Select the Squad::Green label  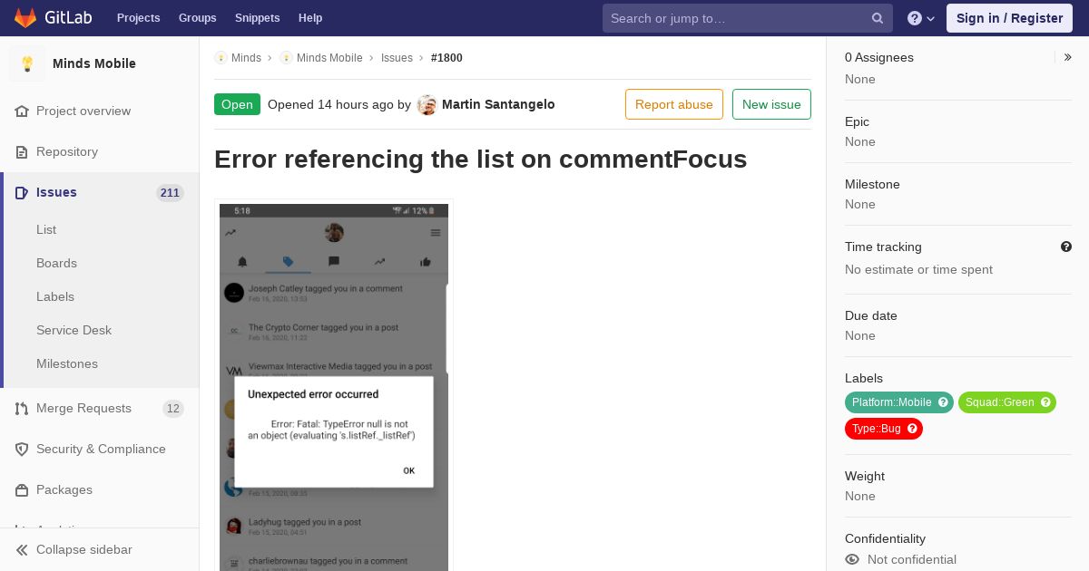coord(999,402)
